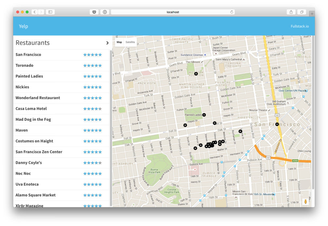Select Toronado in the restaurant list
Screen dimensions: 328x226
(24, 65)
